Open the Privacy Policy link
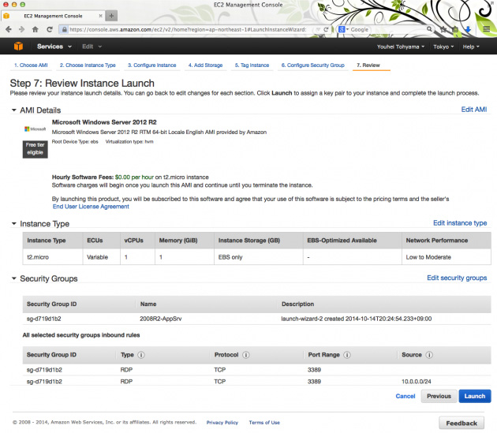Viewport: 497px width, 433px height. coord(222,423)
